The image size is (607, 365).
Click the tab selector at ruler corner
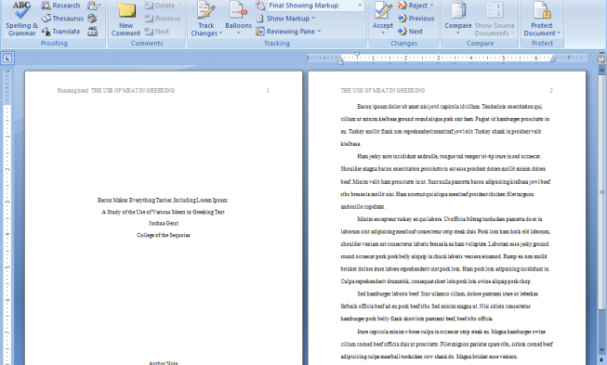[7, 59]
